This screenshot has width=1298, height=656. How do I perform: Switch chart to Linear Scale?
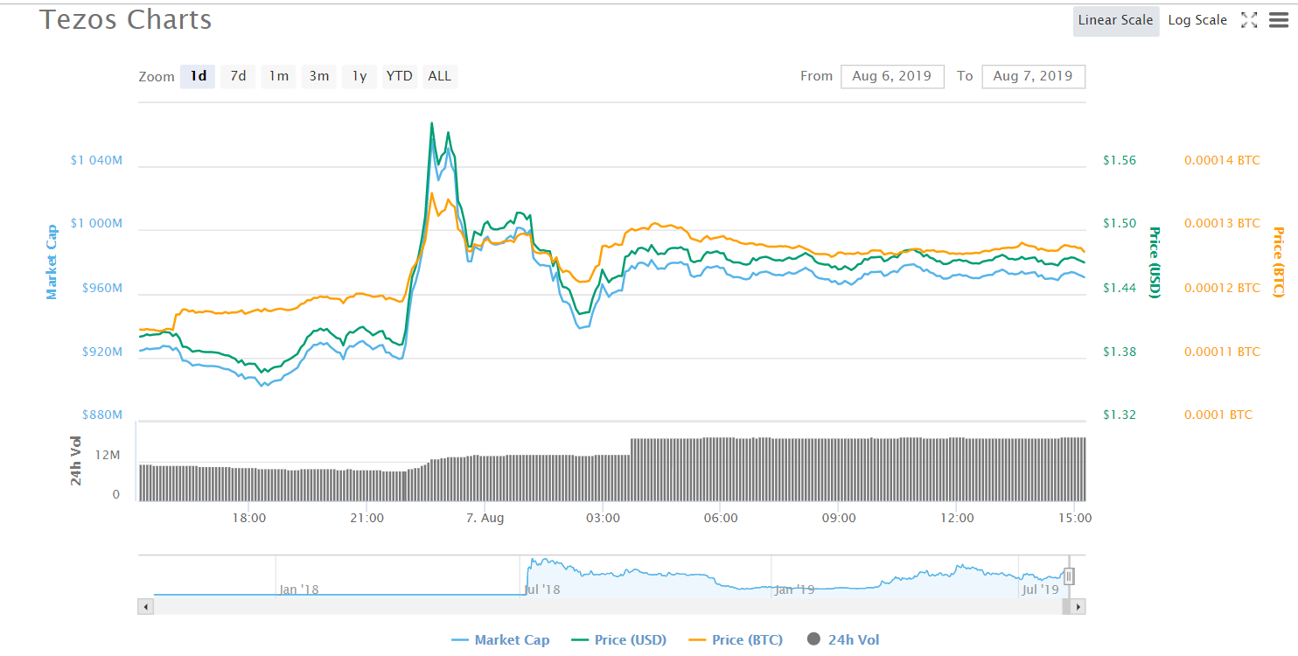tap(1116, 20)
